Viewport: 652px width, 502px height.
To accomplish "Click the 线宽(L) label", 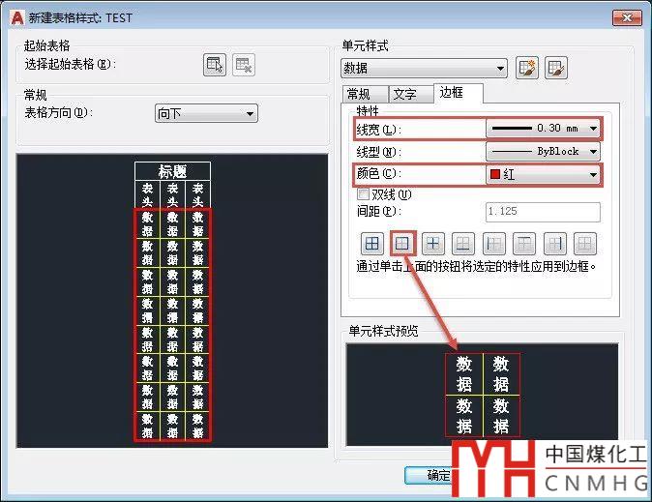I will pyautogui.click(x=379, y=130).
